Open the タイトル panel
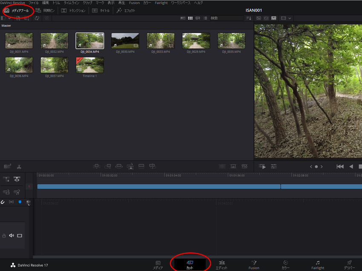362x271 pixels. (101, 11)
